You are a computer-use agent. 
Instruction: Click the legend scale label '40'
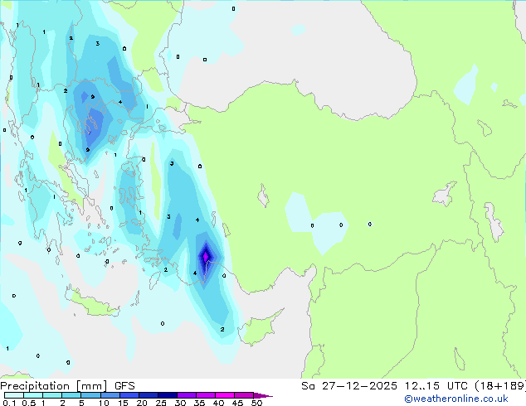218,403
